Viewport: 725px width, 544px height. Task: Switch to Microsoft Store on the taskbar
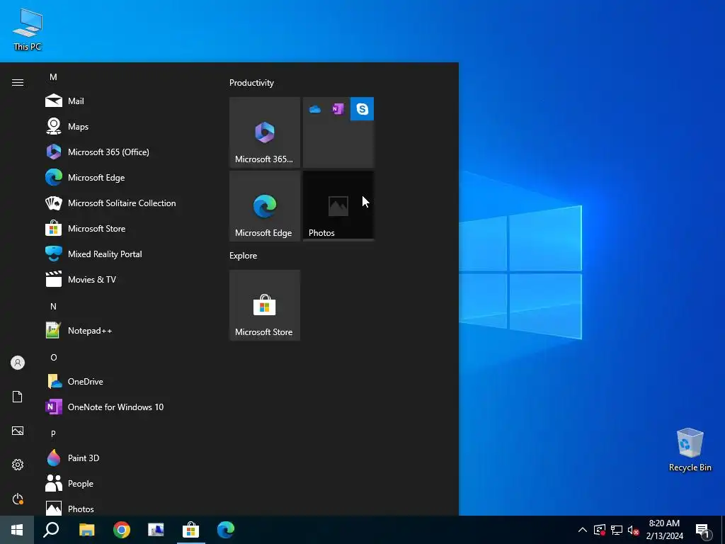[190, 530]
